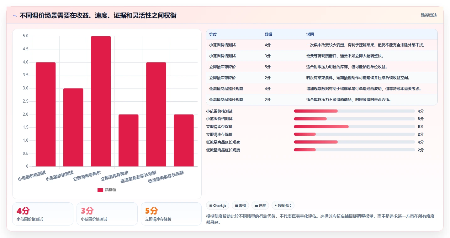Click the chart bar reaching 3.0

(x=73, y=127)
